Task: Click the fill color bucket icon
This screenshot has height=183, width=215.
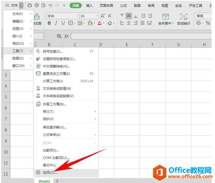Action: pos(90,23)
